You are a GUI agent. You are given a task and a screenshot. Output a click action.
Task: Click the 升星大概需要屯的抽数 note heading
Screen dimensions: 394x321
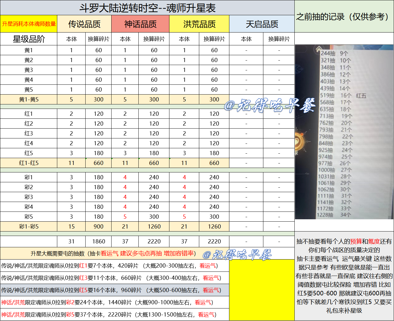coord(115,253)
